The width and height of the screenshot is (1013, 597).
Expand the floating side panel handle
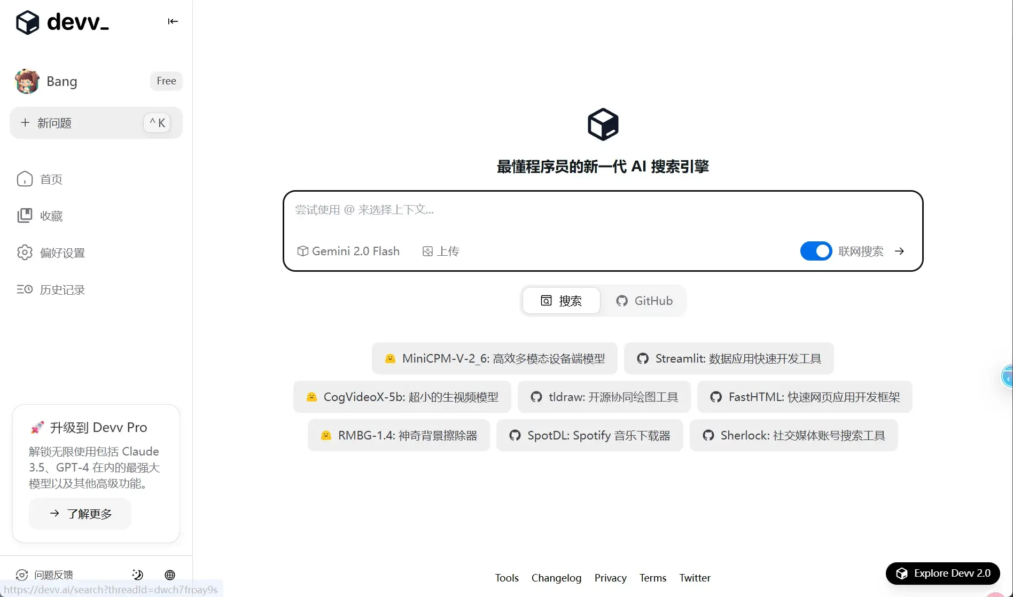(1007, 378)
